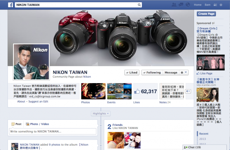
Task: Click the Sponsored megaphone icon
Action: pyautogui.click(x=213, y=23)
